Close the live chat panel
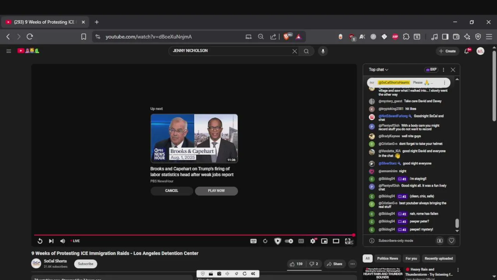 point(453,70)
